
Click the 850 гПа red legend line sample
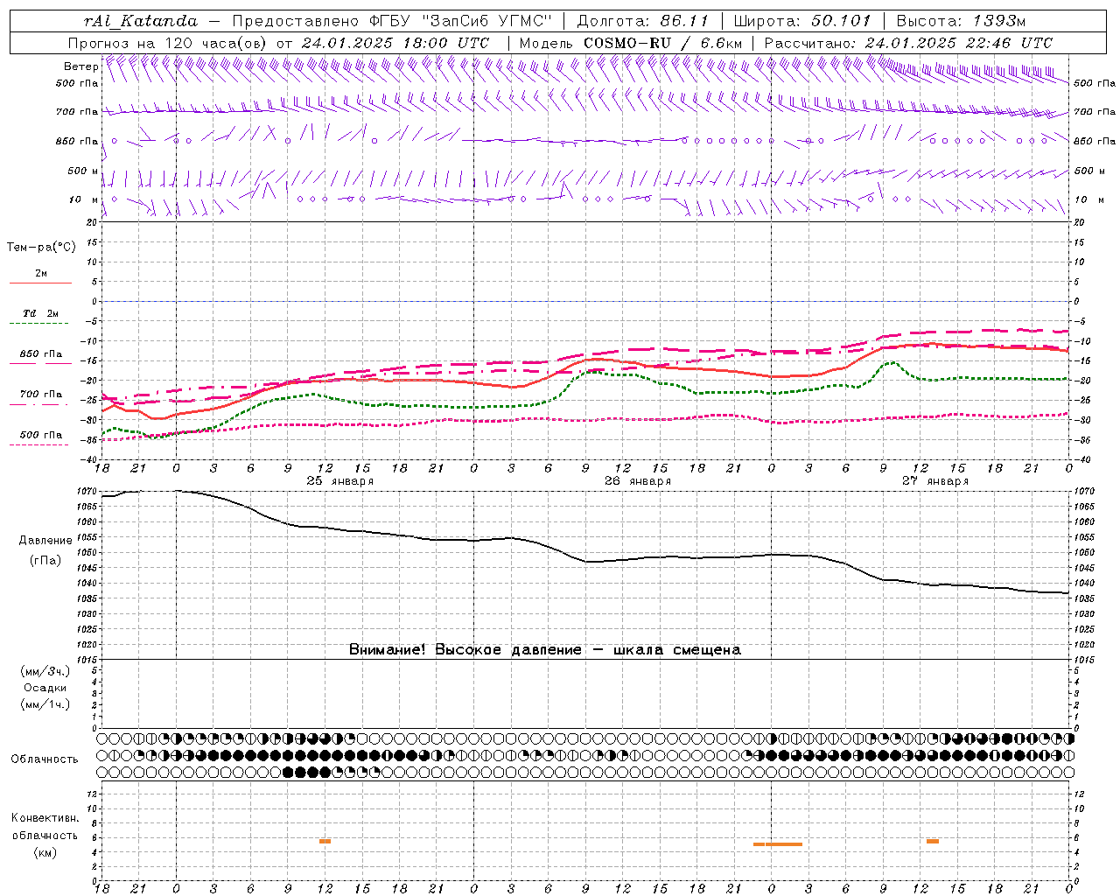[40, 363]
